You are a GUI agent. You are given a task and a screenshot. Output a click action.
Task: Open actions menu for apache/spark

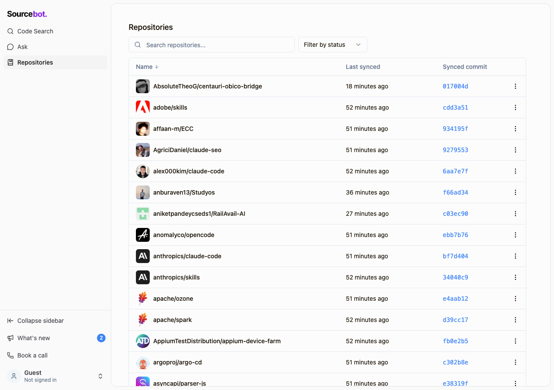pos(515,320)
